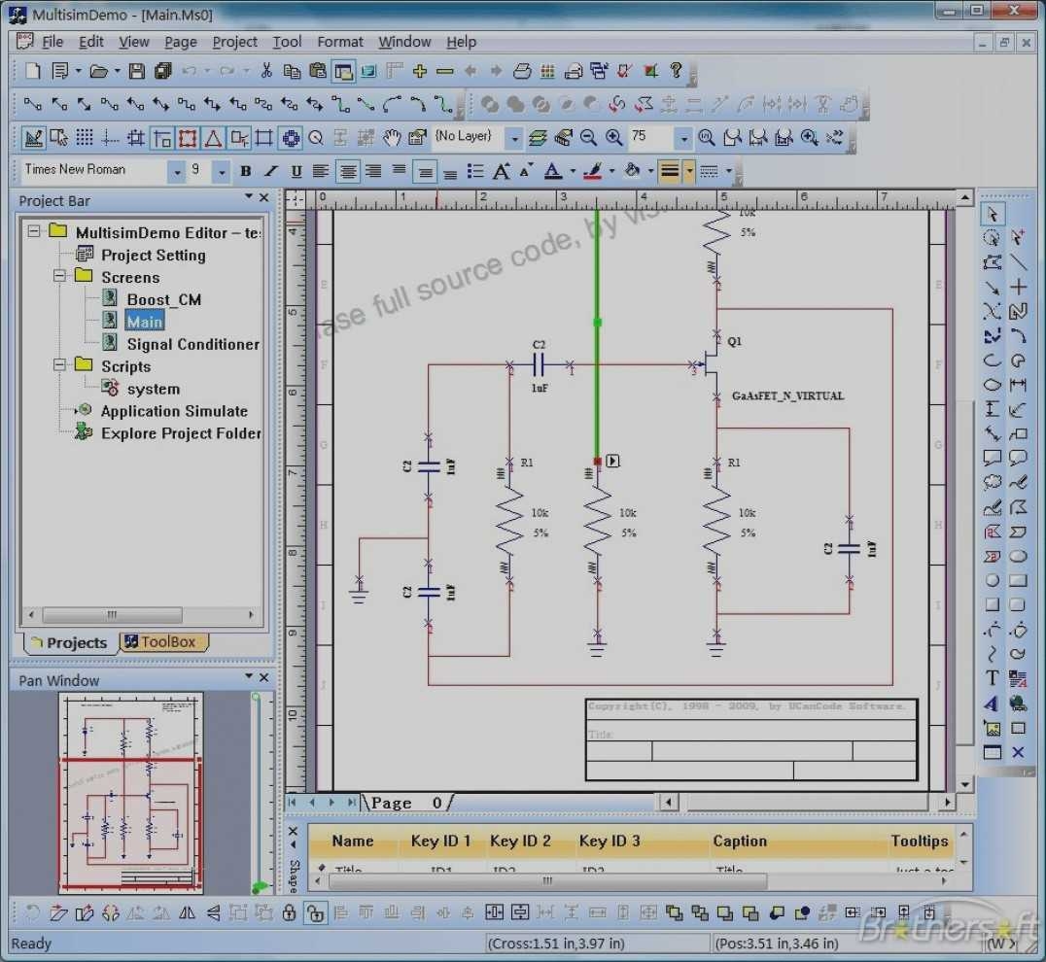Screen dimensions: 1046x962
Task: Open the font color swatch picker
Action: [x=572, y=171]
